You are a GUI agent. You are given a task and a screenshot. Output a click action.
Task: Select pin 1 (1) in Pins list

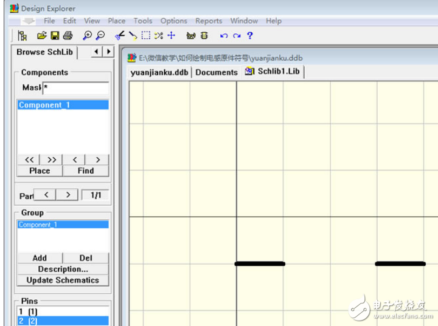pos(29,311)
